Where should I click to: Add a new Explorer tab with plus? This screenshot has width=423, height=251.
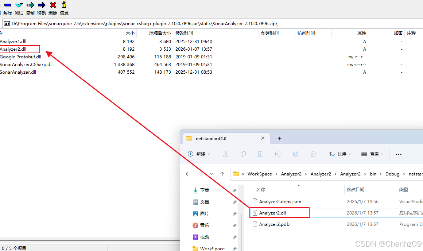pos(279,139)
